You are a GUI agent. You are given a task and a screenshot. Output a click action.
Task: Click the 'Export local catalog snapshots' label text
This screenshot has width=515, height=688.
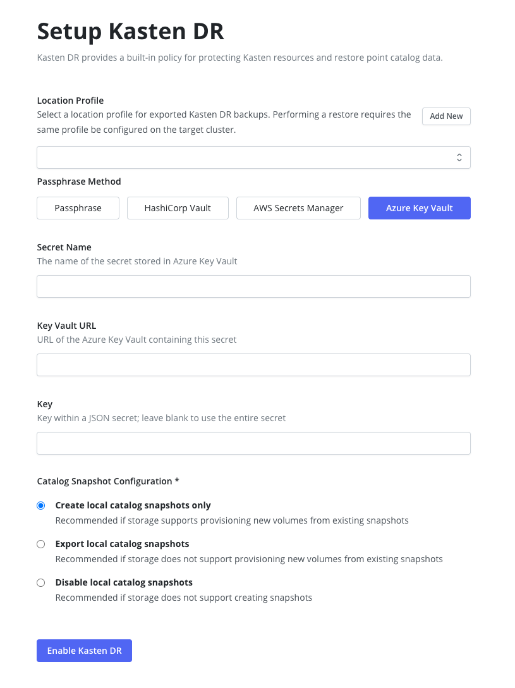pyautogui.click(x=122, y=544)
